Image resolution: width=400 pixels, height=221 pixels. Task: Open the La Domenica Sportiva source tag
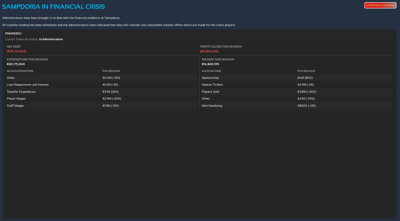pos(380,5)
